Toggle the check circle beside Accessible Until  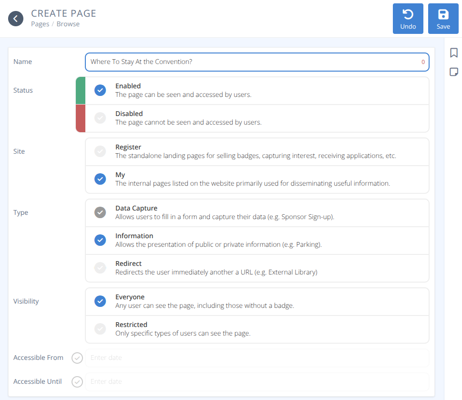pos(77,381)
